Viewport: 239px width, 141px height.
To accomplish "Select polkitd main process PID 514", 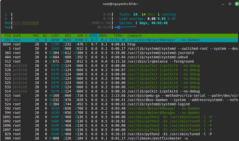I will click(x=119, y=91).
